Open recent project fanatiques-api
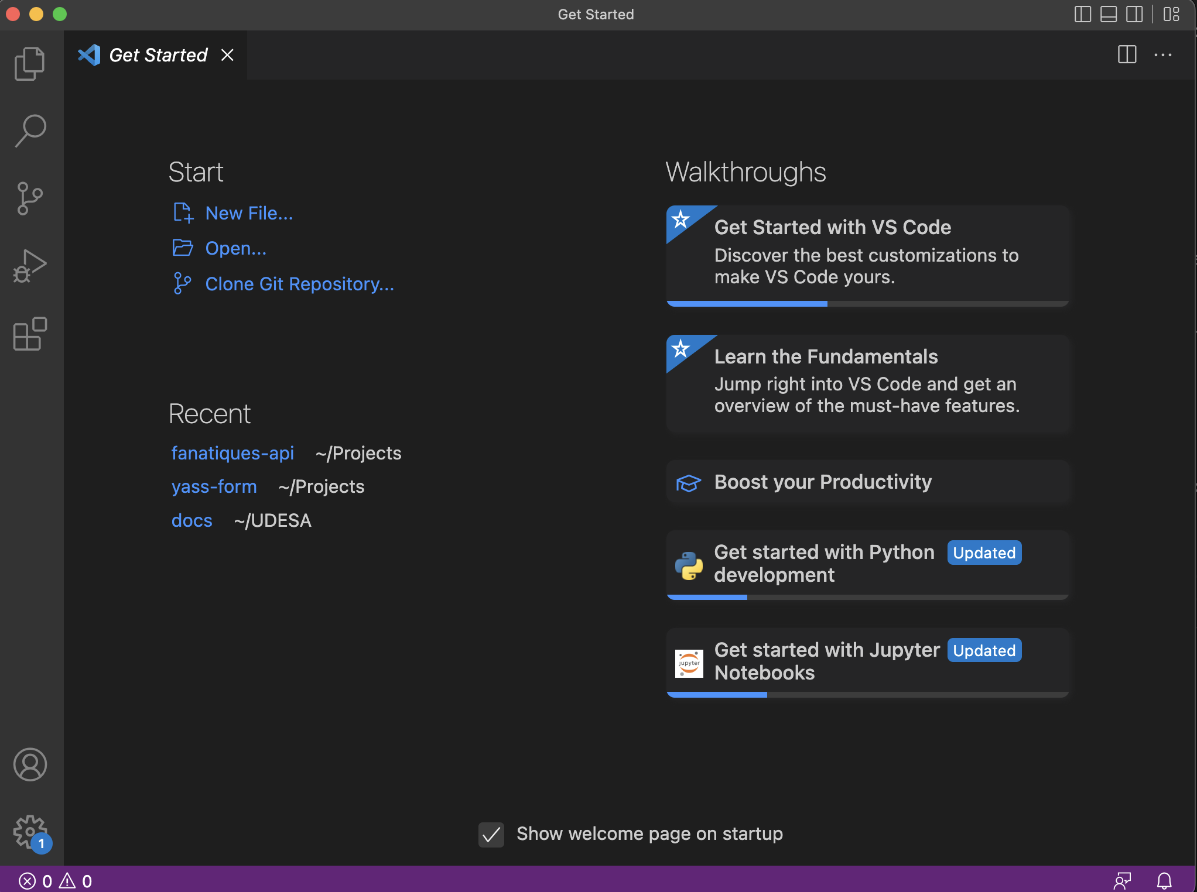 point(232,453)
